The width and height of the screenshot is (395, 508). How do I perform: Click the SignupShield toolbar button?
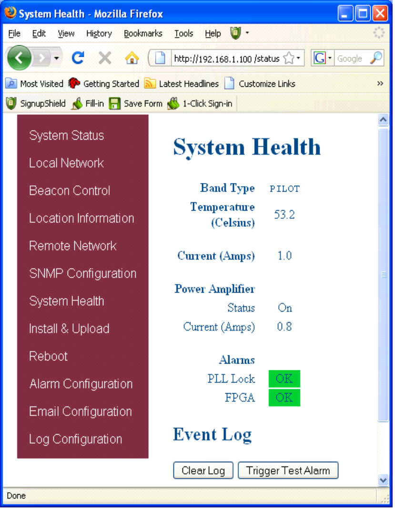coord(36,103)
